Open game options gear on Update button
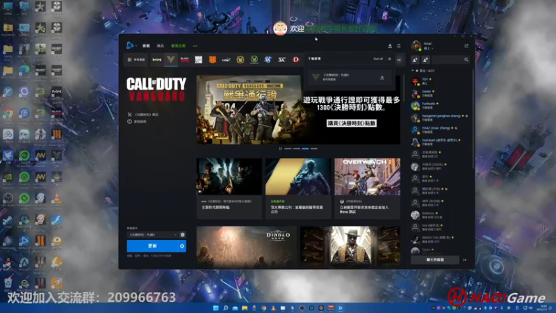The height and width of the screenshot is (313, 556). 182,246
